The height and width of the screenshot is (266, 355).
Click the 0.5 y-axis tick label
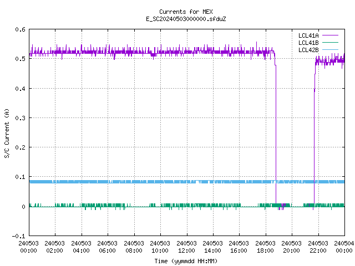pyautogui.click(x=20, y=59)
